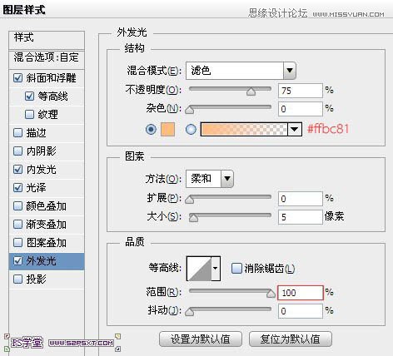393x356 pixels.
Task: Select the 描边 style row
Action: [x=47, y=133]
